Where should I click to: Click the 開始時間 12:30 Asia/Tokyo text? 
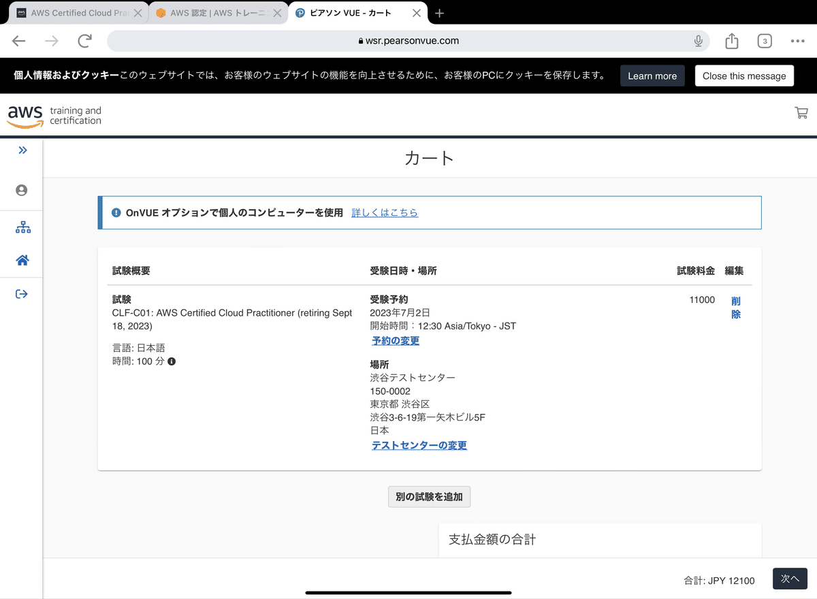coord(443,326)
